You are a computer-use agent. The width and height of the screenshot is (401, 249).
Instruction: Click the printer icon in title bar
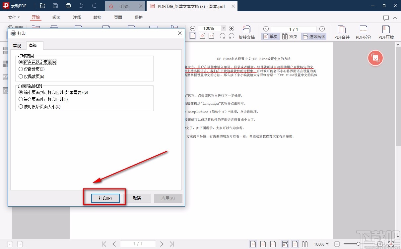point(68,6)
